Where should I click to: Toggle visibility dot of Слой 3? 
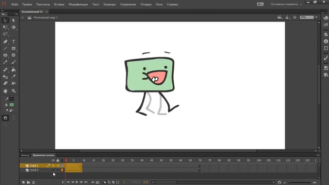(53, 170)
